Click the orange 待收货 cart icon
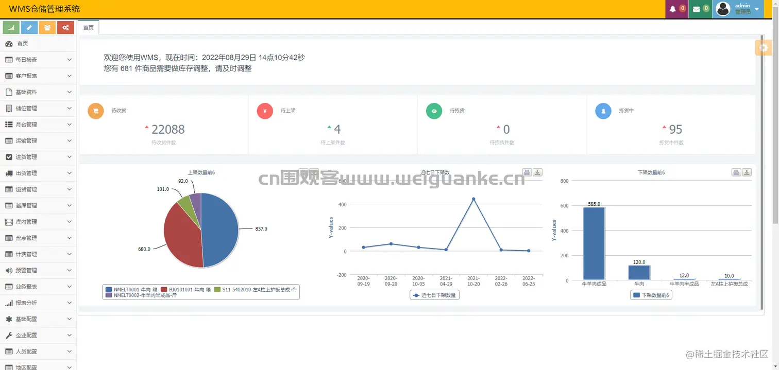 click(x=96, y=111)
